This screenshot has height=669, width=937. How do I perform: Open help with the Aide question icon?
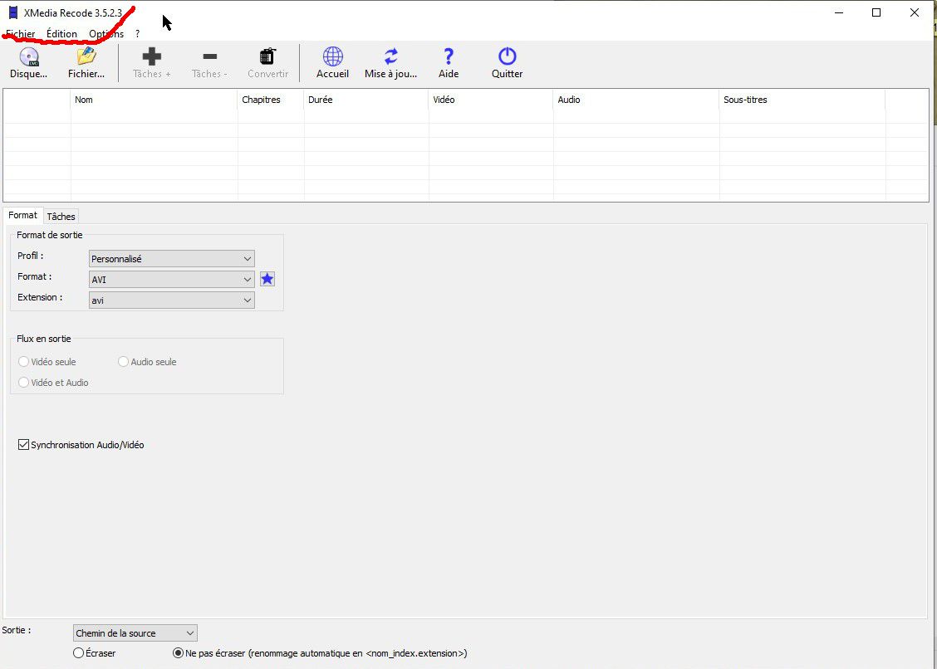(x=449, y=56)
